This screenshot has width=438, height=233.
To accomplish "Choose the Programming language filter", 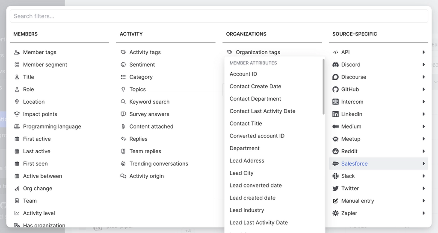I will [52, 127].
